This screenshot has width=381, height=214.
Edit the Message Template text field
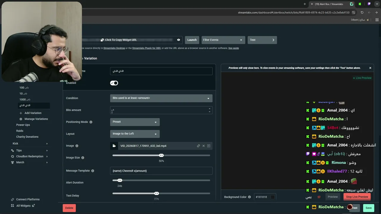[161, 171]
